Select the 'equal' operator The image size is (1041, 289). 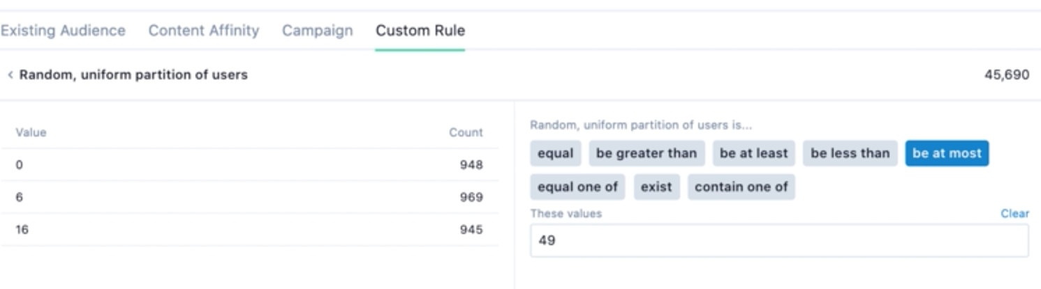tap(555, 154)
